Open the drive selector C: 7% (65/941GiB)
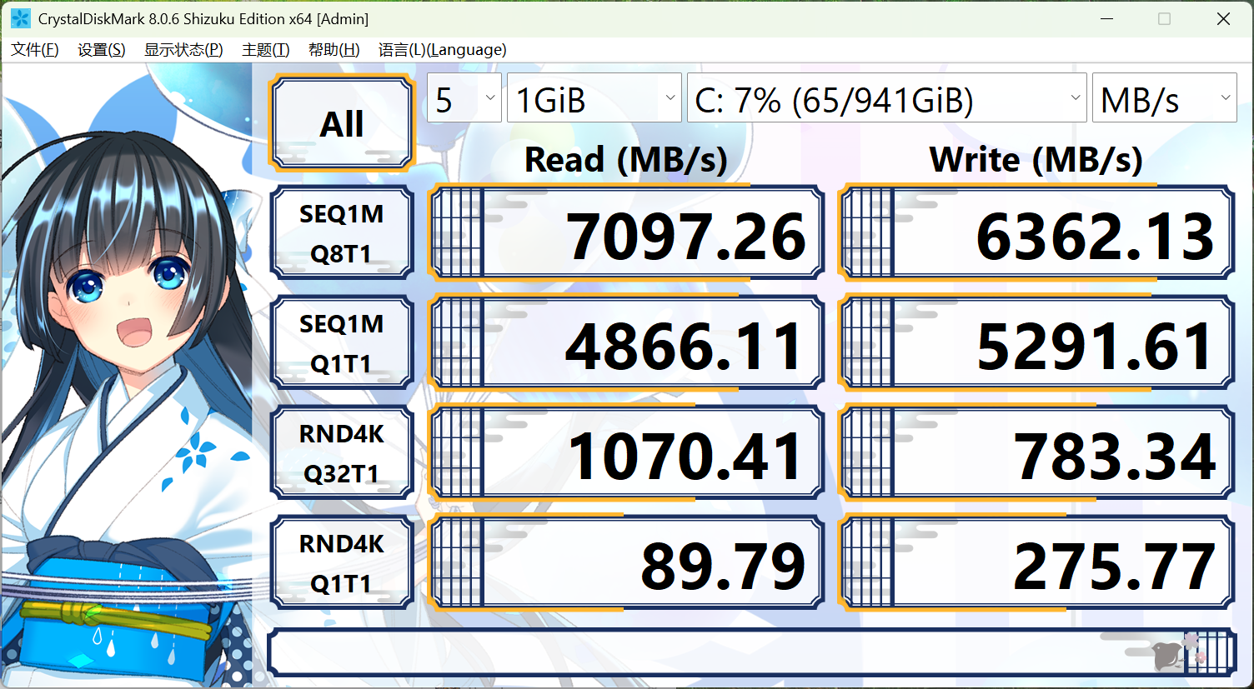Viewport: 1254px width, 689px height. [x=887, y=98]
